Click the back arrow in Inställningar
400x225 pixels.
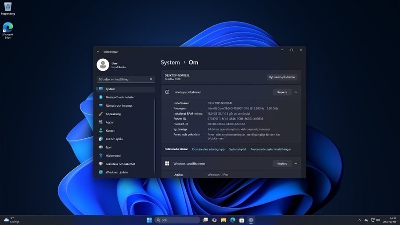pos(98,52)
